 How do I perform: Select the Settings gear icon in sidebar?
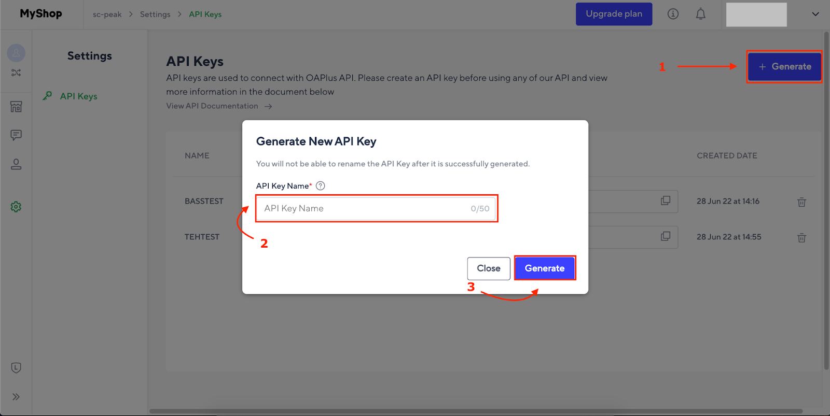[16, 206]
